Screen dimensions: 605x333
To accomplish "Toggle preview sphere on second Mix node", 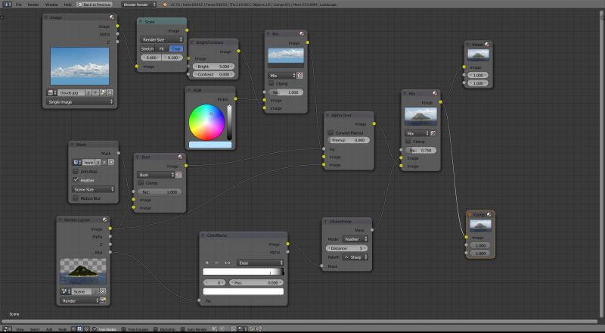I will coord(434,94).
